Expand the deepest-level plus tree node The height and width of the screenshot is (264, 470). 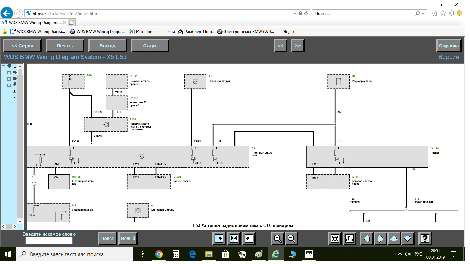(14, 91)
